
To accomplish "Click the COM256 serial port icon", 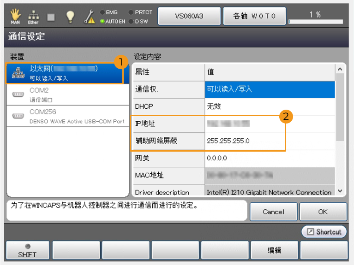I will pos(18,116).
